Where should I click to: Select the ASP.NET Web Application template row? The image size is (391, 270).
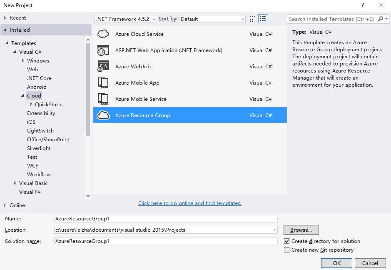[190, 50]
